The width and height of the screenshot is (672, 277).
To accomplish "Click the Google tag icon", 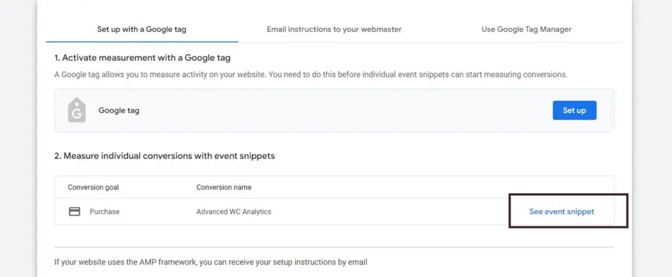I will click(x=77, y=110).
